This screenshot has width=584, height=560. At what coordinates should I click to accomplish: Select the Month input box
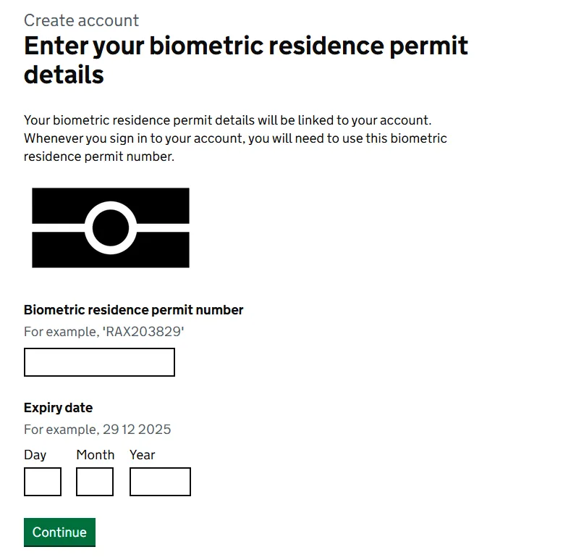click(x=95, y=482)
